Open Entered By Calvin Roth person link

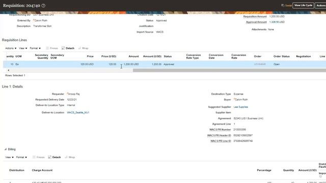[x=40, y=20]
